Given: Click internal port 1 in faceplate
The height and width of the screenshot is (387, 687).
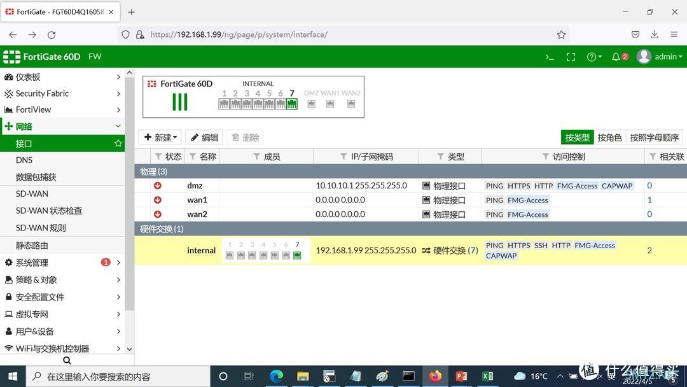Looking at the screenshot, I should point(224,104).
